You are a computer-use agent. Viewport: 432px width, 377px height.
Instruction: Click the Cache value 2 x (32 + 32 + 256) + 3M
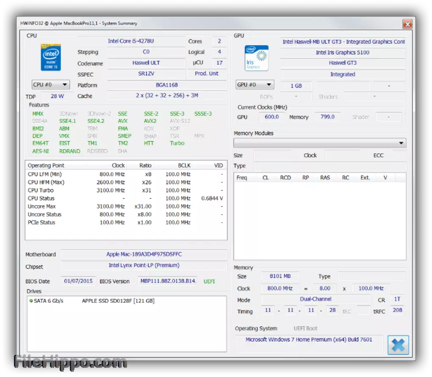click(x=167, y=95)
